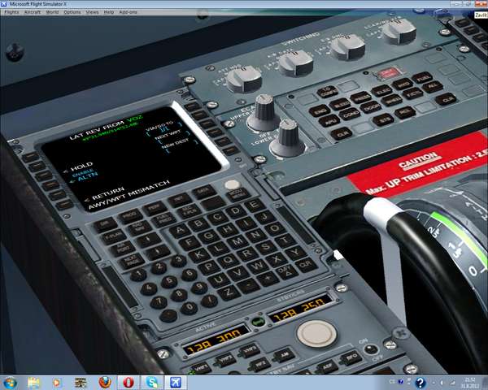Push the slash key on MCDU keypad

209,300
